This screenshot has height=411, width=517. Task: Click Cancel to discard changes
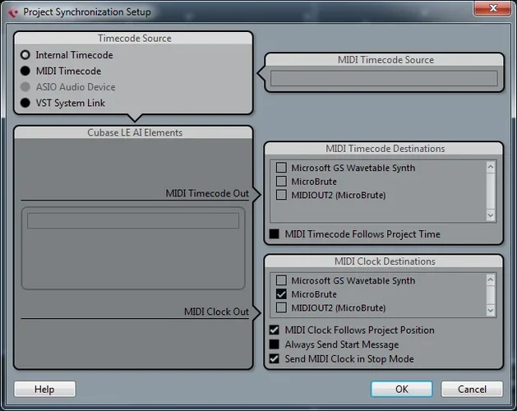(472, 390)
